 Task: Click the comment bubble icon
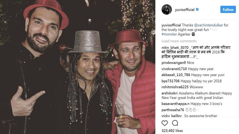pos(175,123)
